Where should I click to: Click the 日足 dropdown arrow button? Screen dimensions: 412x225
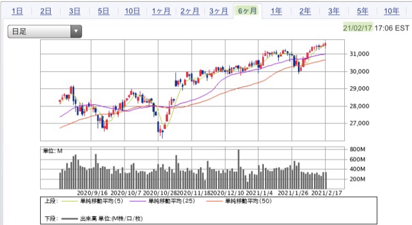[76, 31]
